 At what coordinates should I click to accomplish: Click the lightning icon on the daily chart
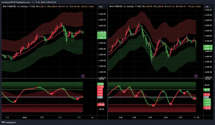196,76
